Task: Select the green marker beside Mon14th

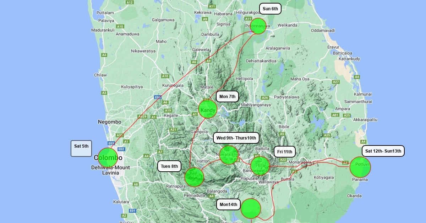Action: click(x=251, y=208)
